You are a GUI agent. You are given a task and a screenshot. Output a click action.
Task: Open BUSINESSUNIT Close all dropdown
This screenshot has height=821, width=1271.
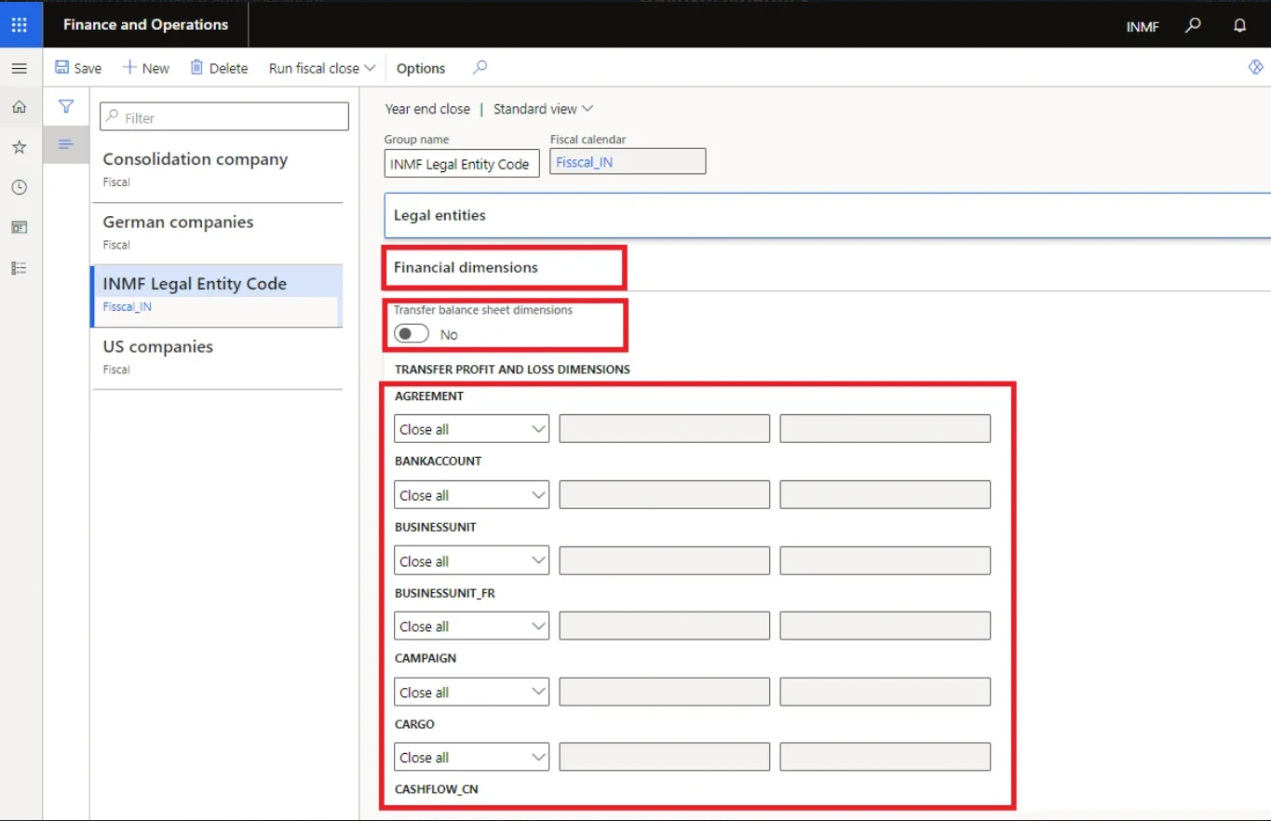pos(471,561)
